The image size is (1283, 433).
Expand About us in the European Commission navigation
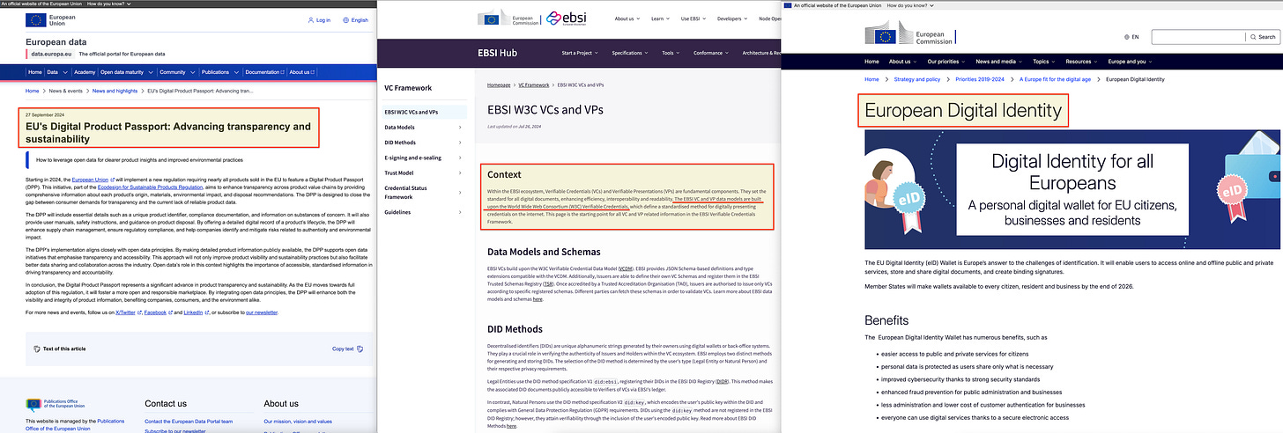coord(901,62)
